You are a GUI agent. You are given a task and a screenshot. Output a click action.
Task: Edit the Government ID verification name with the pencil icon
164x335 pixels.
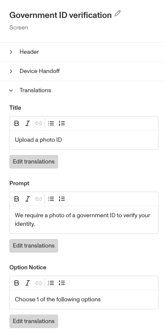(118, 14)
